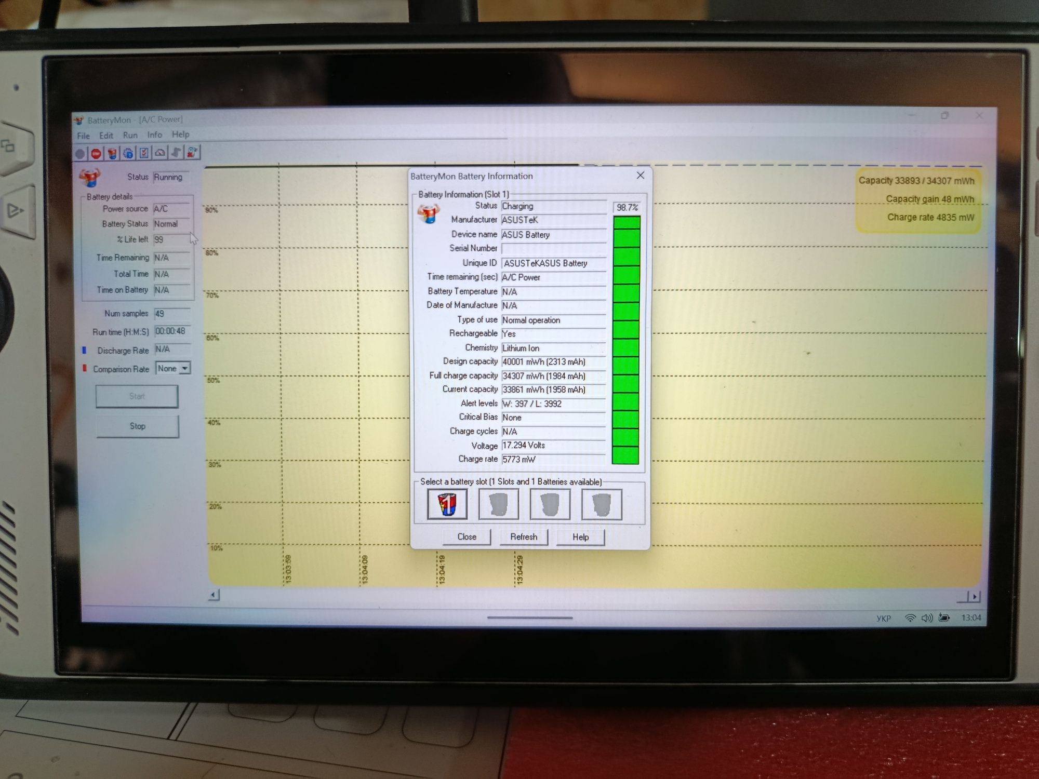Viewport: 1039px width, 779px height.
Task: Select the fourth empty battery slot
Action: pos(601,504)
